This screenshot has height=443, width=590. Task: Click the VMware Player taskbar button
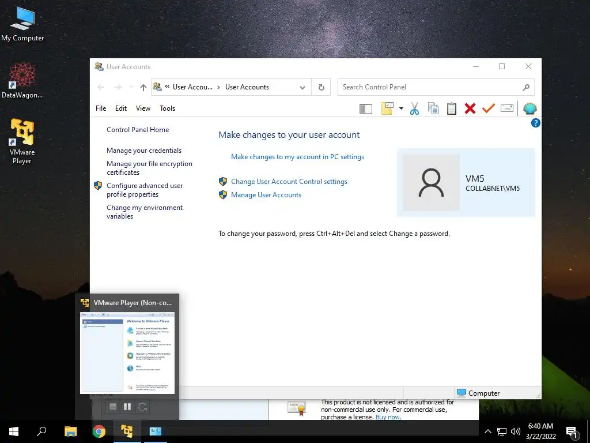(127, 431)
